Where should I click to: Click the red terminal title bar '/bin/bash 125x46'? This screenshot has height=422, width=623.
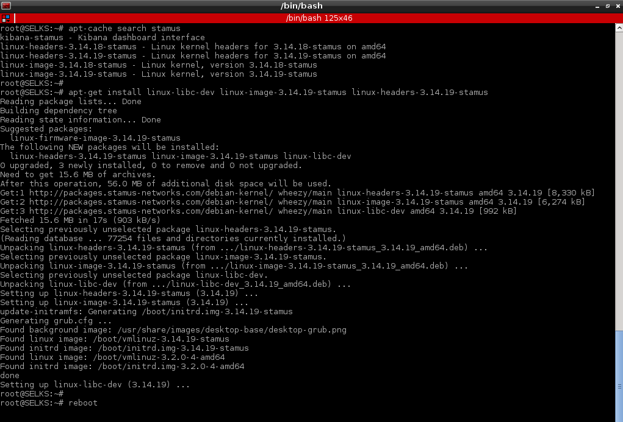pos(319,18)
